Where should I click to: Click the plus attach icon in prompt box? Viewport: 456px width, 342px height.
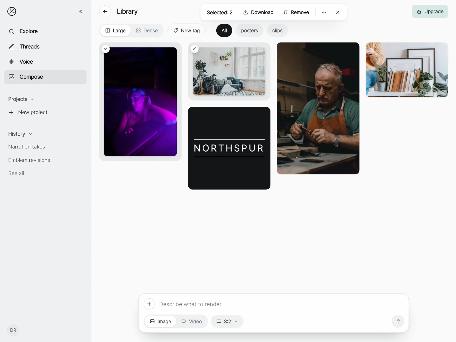pyautogui.click(x=149, y=304)
